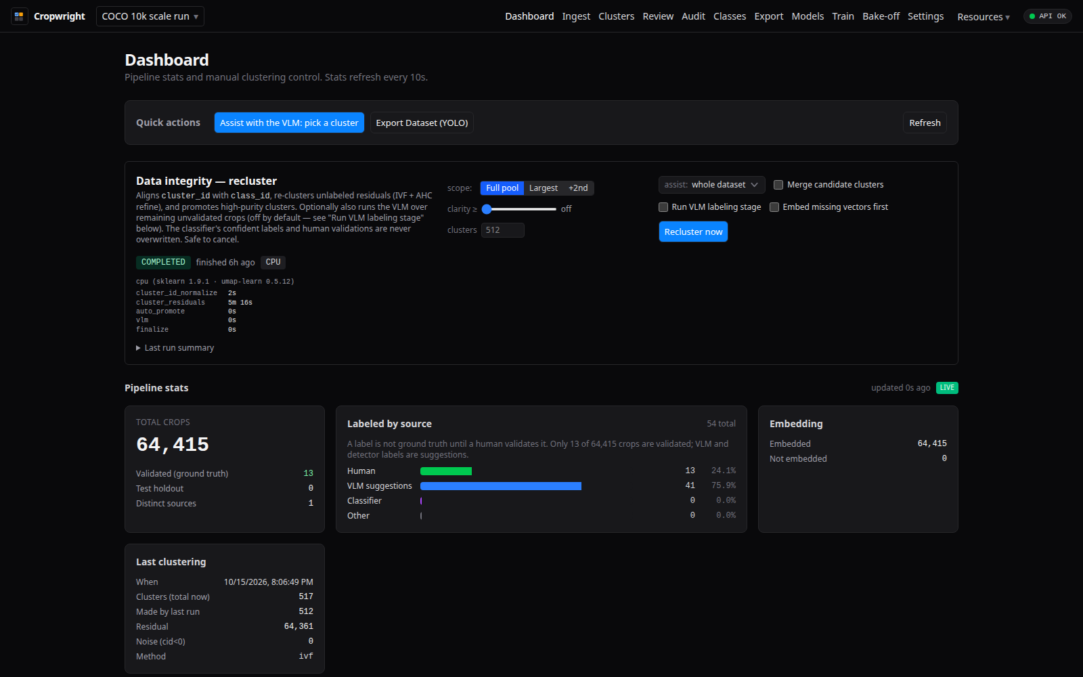This screenshot has height=677, width=1083.
Task: Click the Refresh button
Action: pyautogui.click(x=925, y=123)
